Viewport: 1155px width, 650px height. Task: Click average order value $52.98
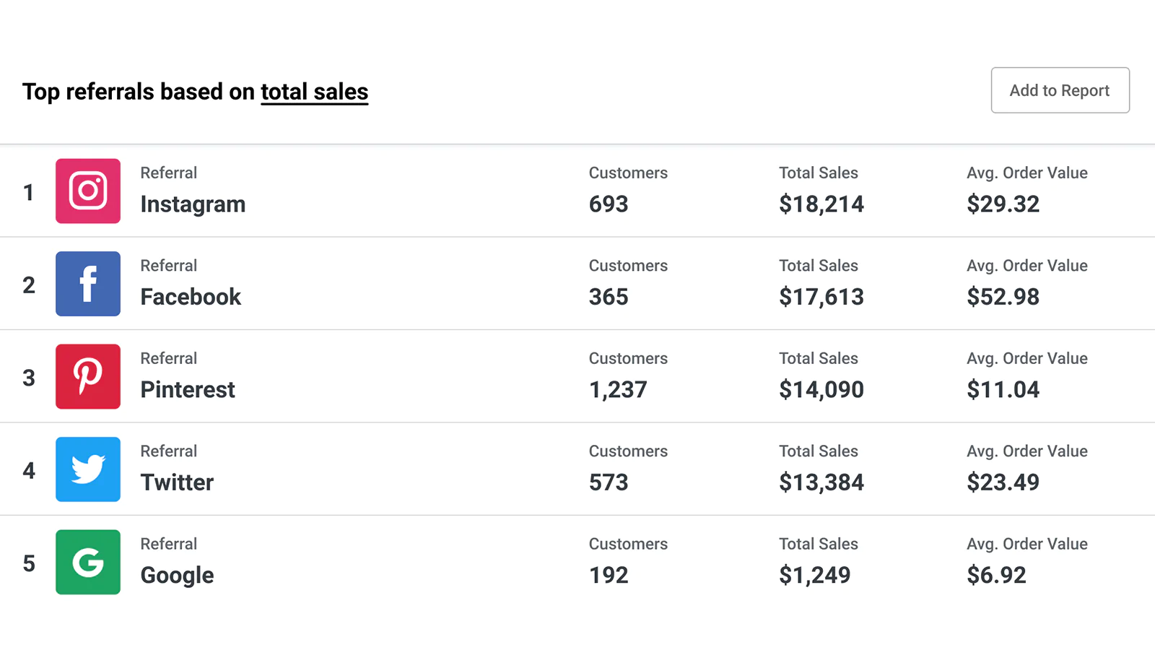pyautogui.click(x=1003, y=297)
